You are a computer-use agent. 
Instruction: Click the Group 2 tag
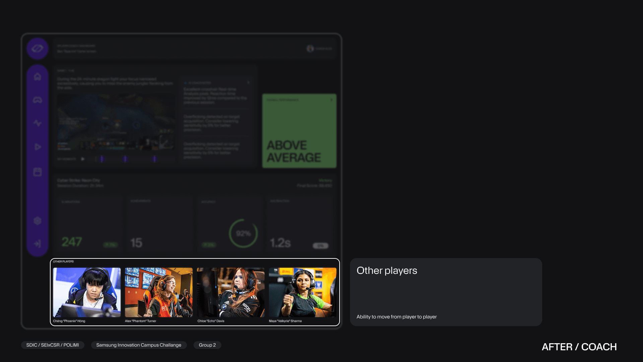(x=207, y=345)
